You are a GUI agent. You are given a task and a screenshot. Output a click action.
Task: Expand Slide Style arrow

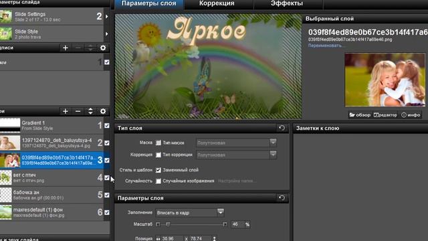pos(107,34)
